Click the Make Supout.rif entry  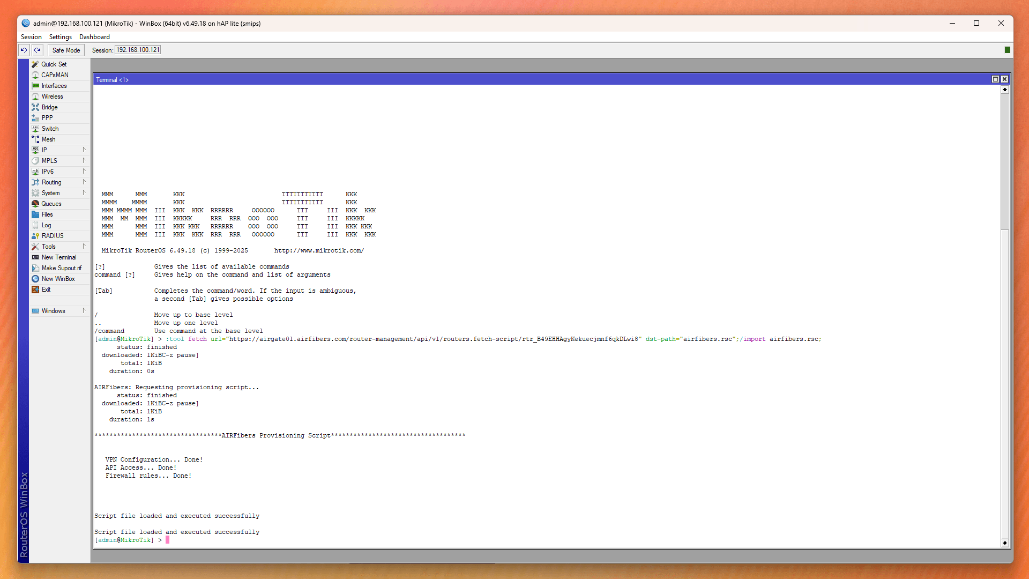61,268
